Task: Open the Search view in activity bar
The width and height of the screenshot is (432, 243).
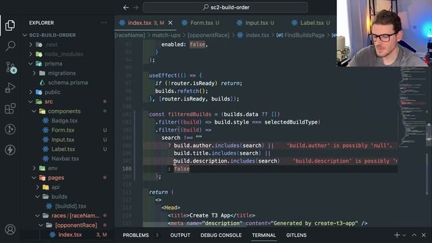Action: tap(10, 46)
